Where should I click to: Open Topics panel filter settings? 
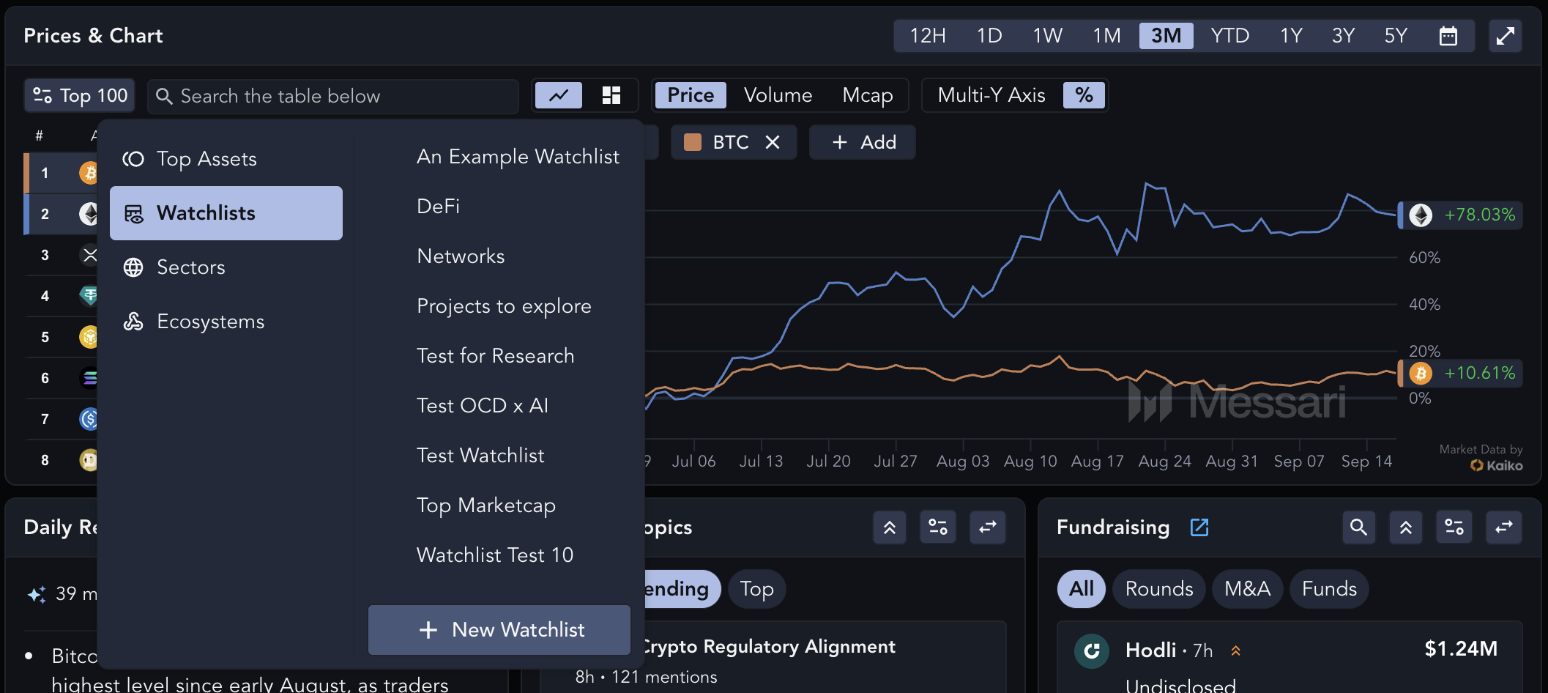tap(937, 527)
